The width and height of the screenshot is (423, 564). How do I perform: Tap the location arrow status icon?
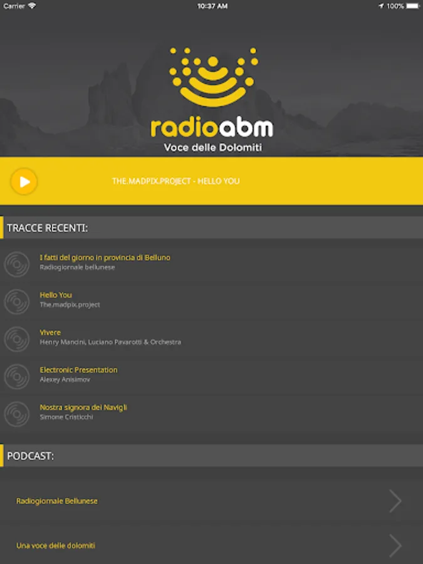click(x=381, y=6)
